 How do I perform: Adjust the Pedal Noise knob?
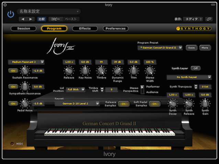[25, 103]
